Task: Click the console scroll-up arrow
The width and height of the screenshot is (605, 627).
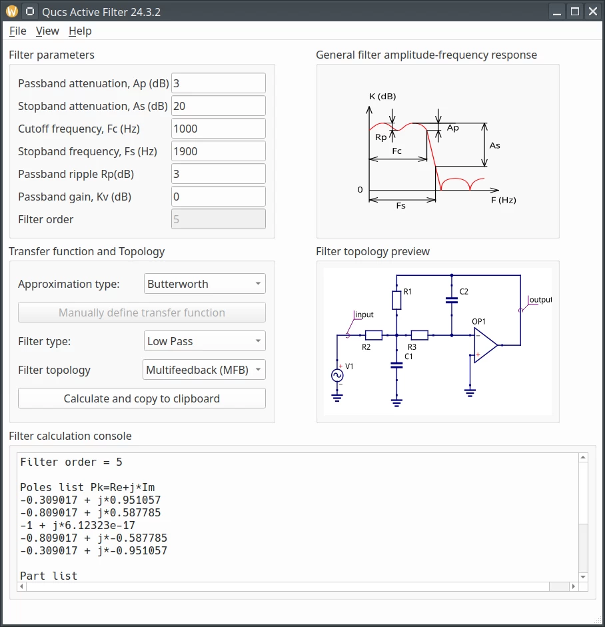Action: 584,456
